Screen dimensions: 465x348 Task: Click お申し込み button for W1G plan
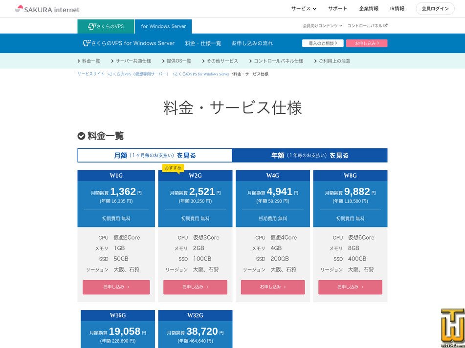tap(116, 287)
